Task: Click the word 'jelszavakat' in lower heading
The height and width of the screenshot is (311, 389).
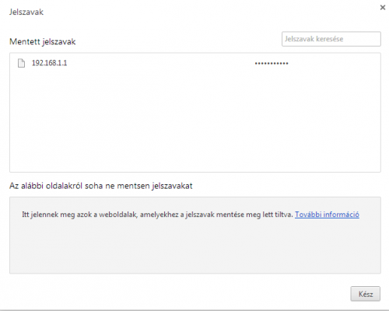Action: click(172, 186)
